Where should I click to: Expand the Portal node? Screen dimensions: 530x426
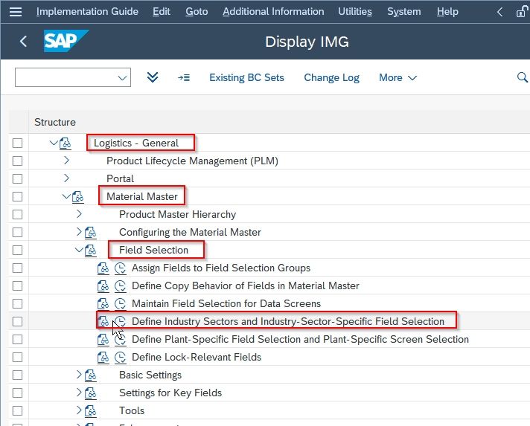[66, 178]
